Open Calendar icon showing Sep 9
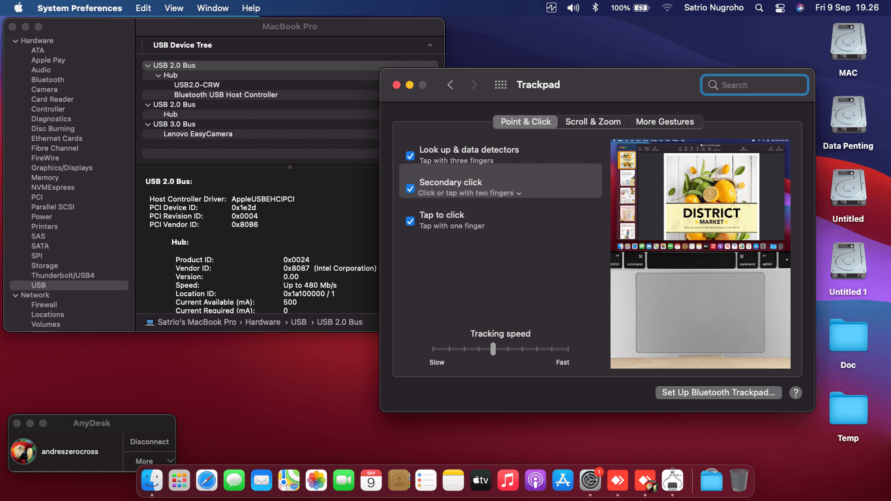 click(371, 481)
